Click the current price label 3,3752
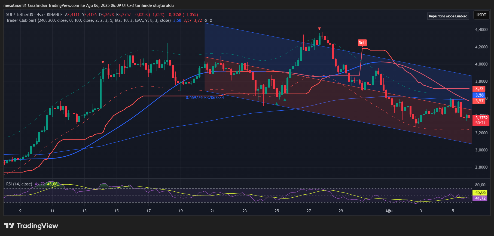 pos(481,118)
